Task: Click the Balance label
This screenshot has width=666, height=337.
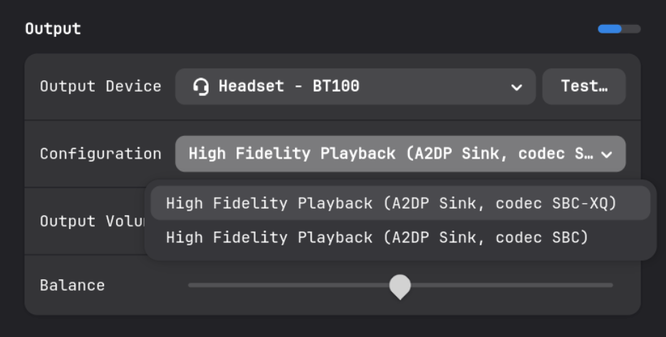Action: click(72, 285)
